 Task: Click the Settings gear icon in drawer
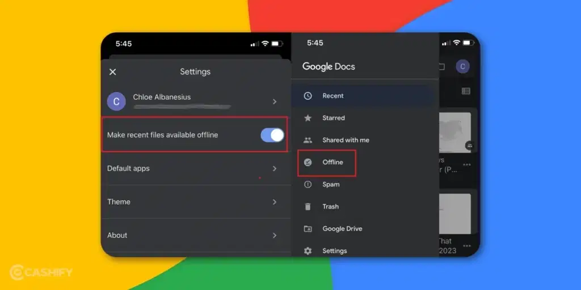coord(308,251)
